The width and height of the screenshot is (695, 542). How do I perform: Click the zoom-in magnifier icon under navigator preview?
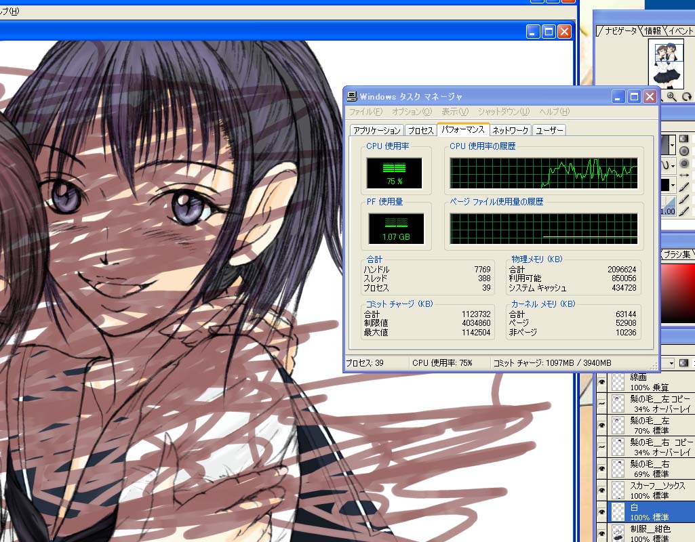click(671, 96)
